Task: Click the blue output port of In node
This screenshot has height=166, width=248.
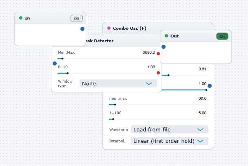Action: [82, 29]
